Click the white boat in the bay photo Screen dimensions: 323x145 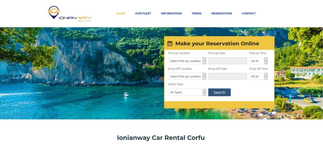point(126,94)
